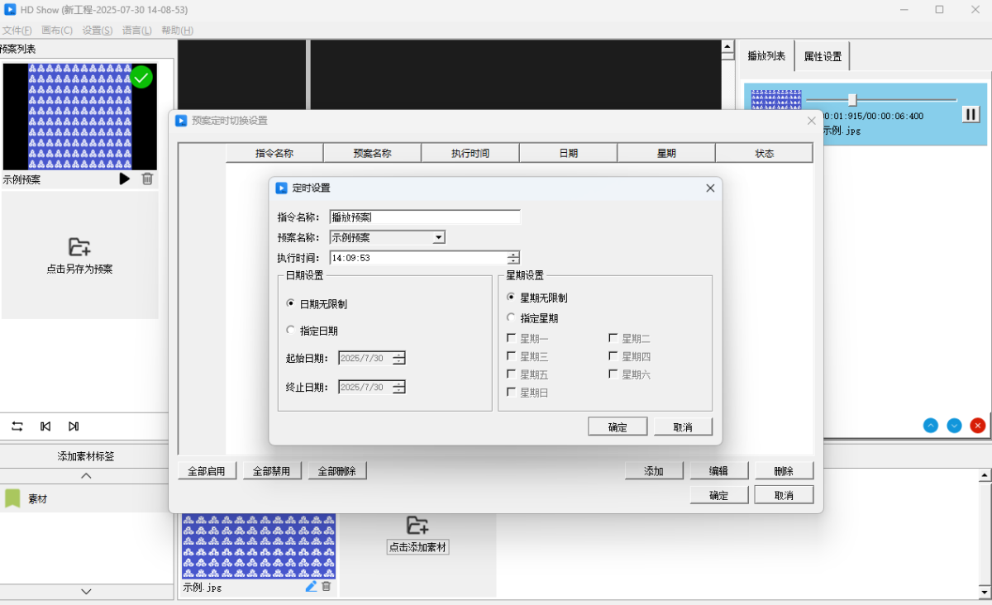The image size is (992, 605).
Task: Click 取消 in the 定时设置 dialog
Action: coord(683,427)
